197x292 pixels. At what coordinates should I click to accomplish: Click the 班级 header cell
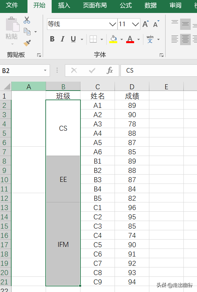click(63, 96)
